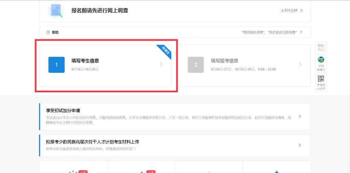350x173 pixels.
Task: Open 帮助中心 in the side panel
Action: [x=321, y=48]
